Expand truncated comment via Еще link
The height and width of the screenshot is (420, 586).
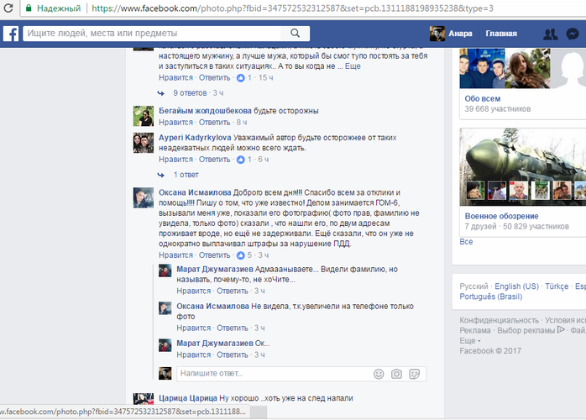353,65
